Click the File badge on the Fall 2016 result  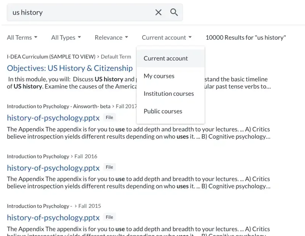coord(109,167)
